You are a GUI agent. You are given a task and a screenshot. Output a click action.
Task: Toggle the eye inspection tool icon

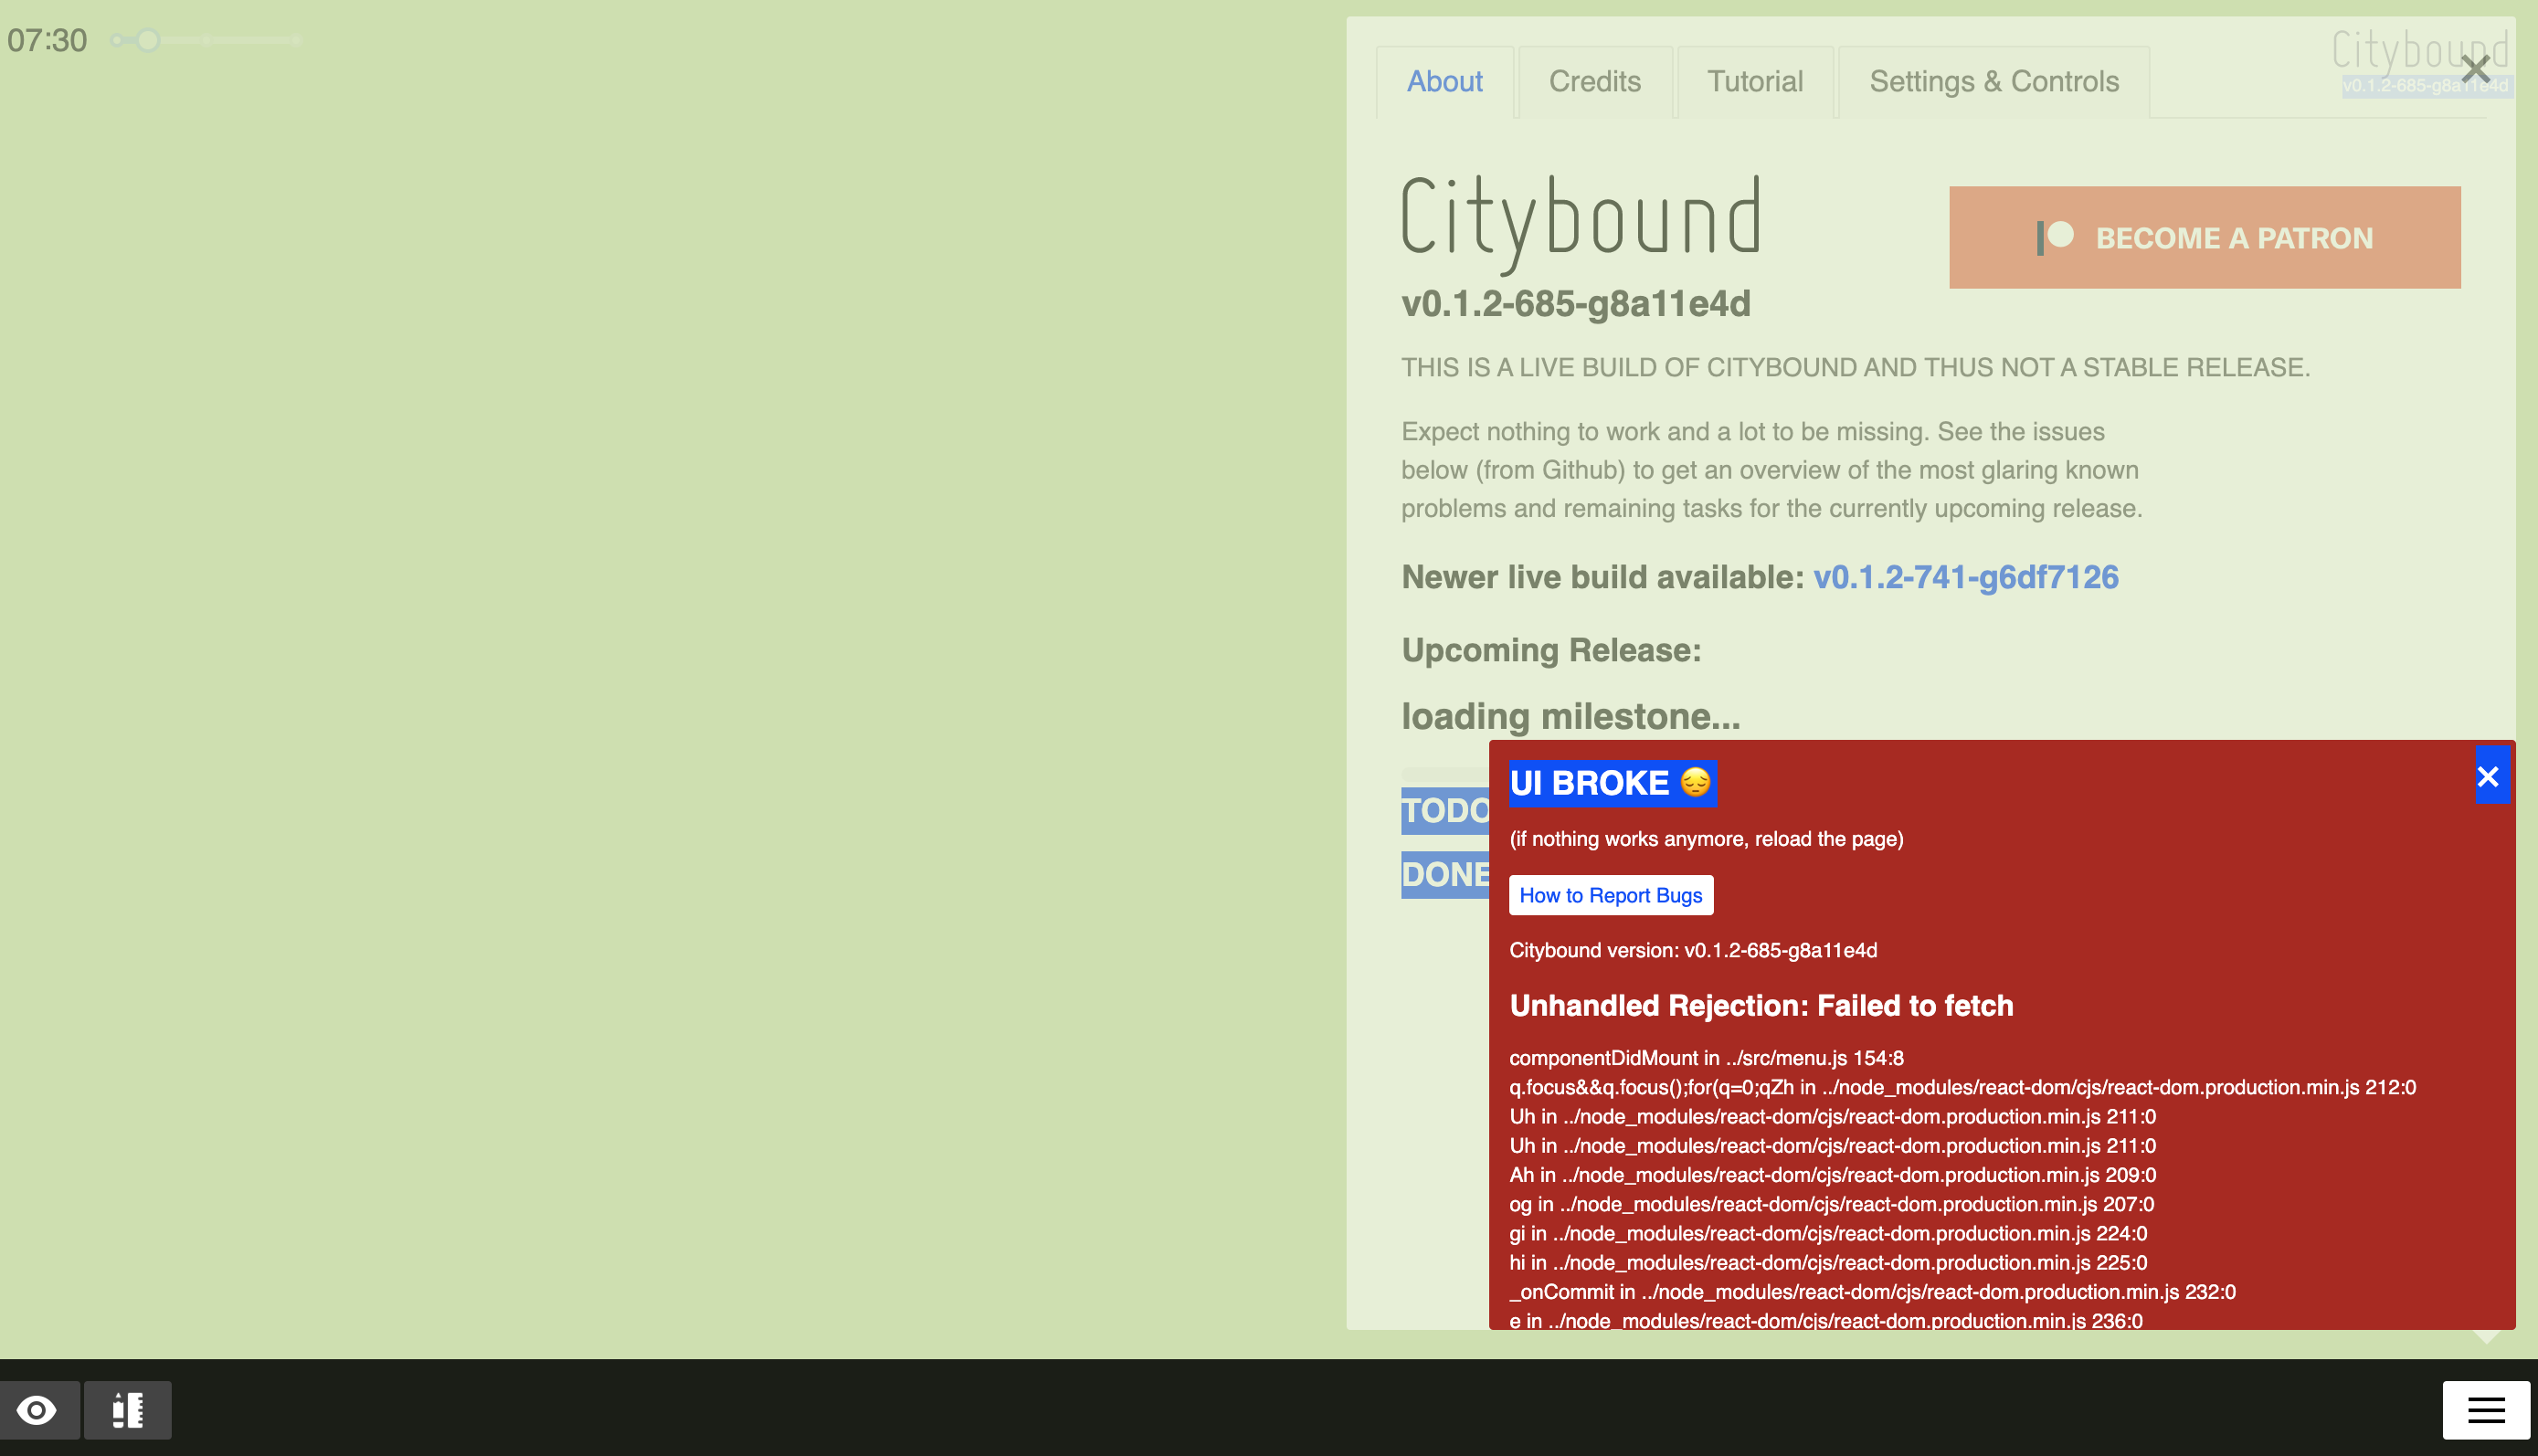38,1410
